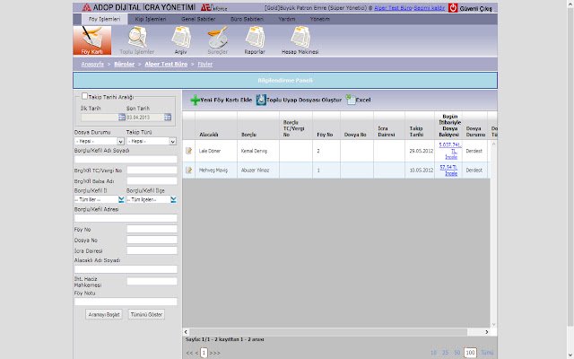Screen dimensions: 574x359
Task: Click the Son Tarih date field
Action: [x=145, y=118]
